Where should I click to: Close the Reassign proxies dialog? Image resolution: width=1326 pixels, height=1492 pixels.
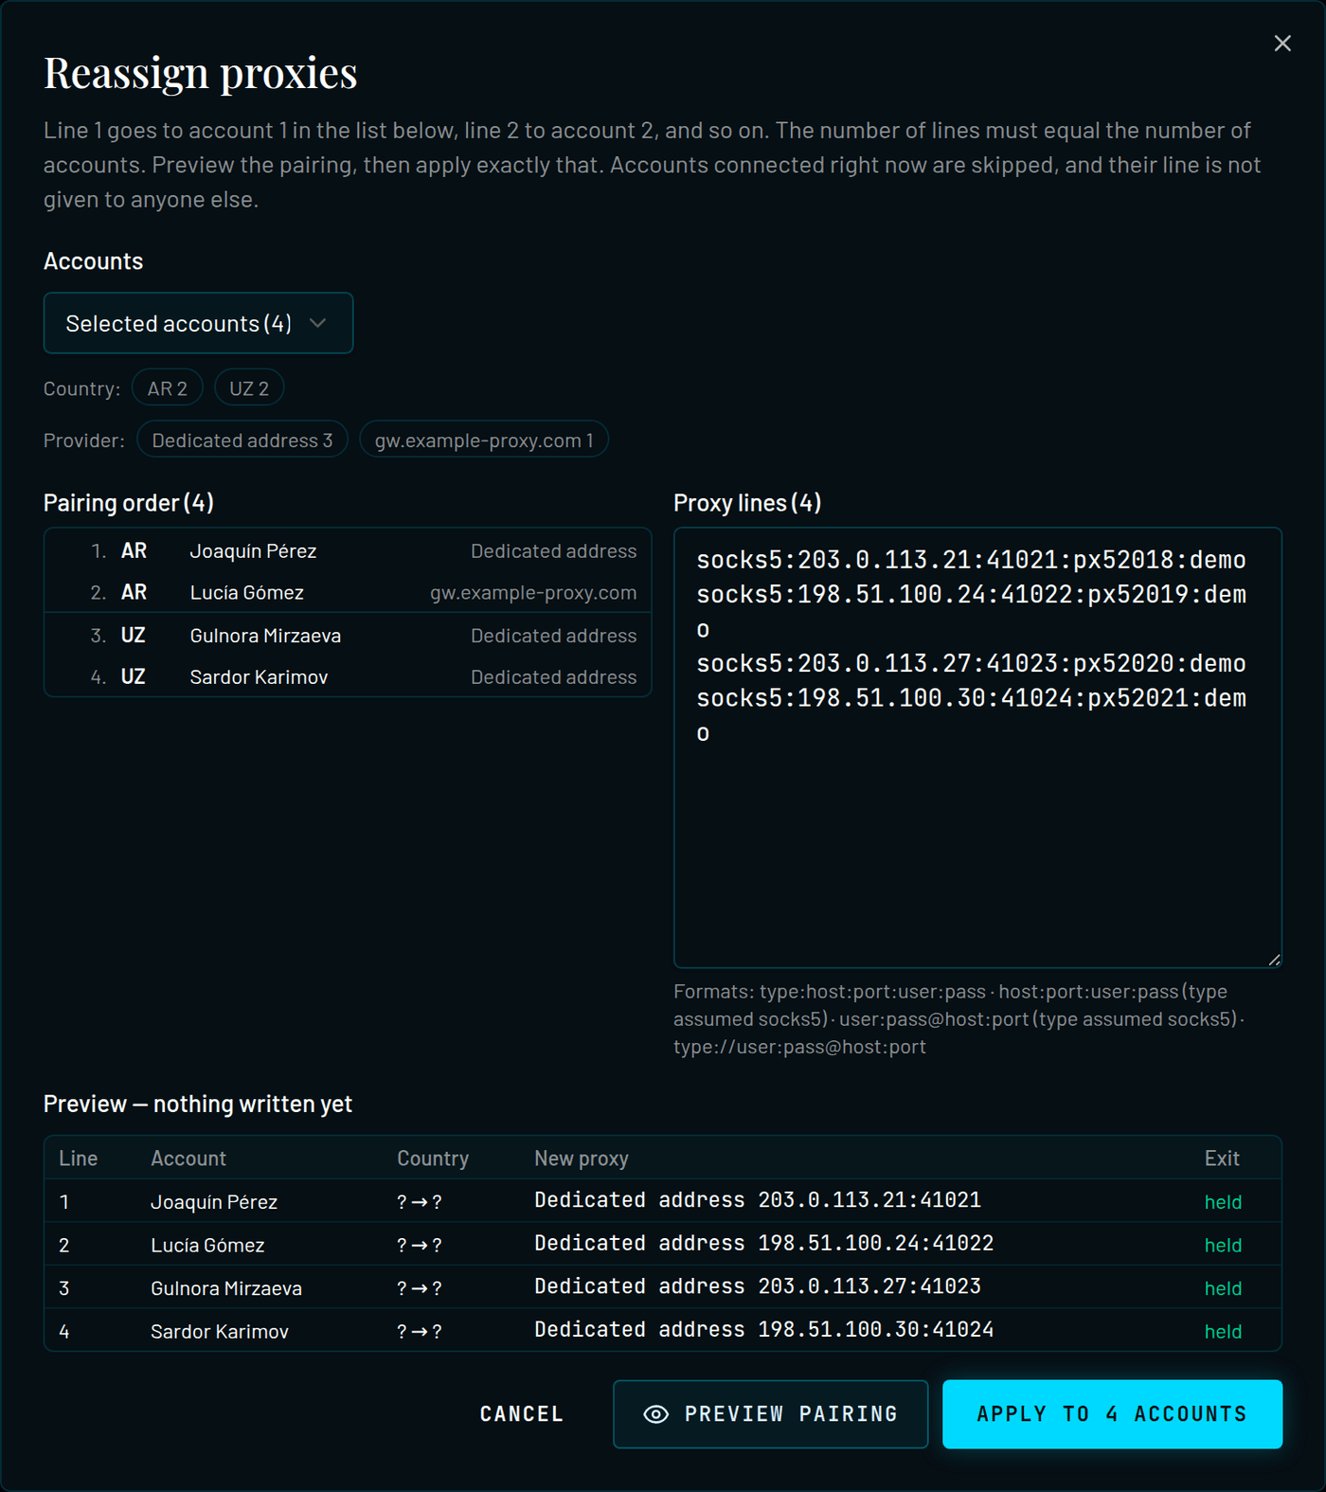(x=1282, y=44)
